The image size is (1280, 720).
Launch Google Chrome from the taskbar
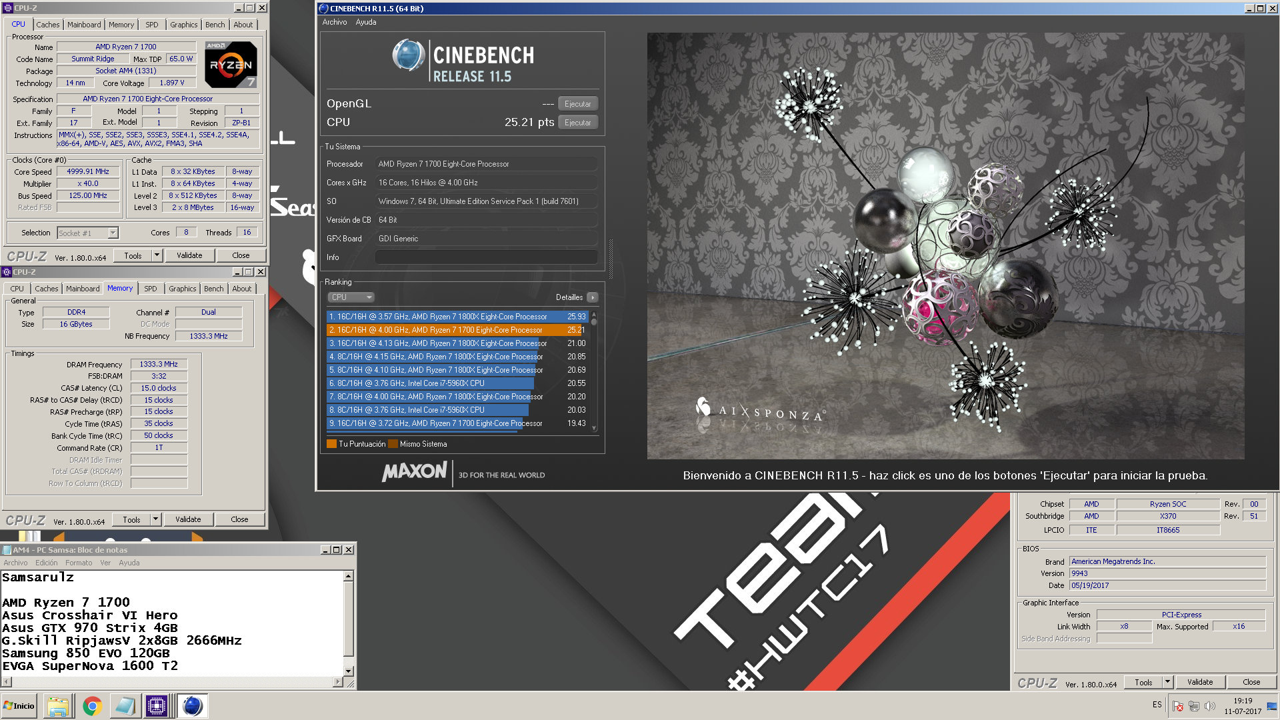[92, 706]
